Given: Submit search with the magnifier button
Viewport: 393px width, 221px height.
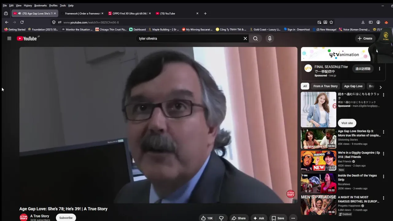Looking at the screenshot, I should tap(255, 38).
